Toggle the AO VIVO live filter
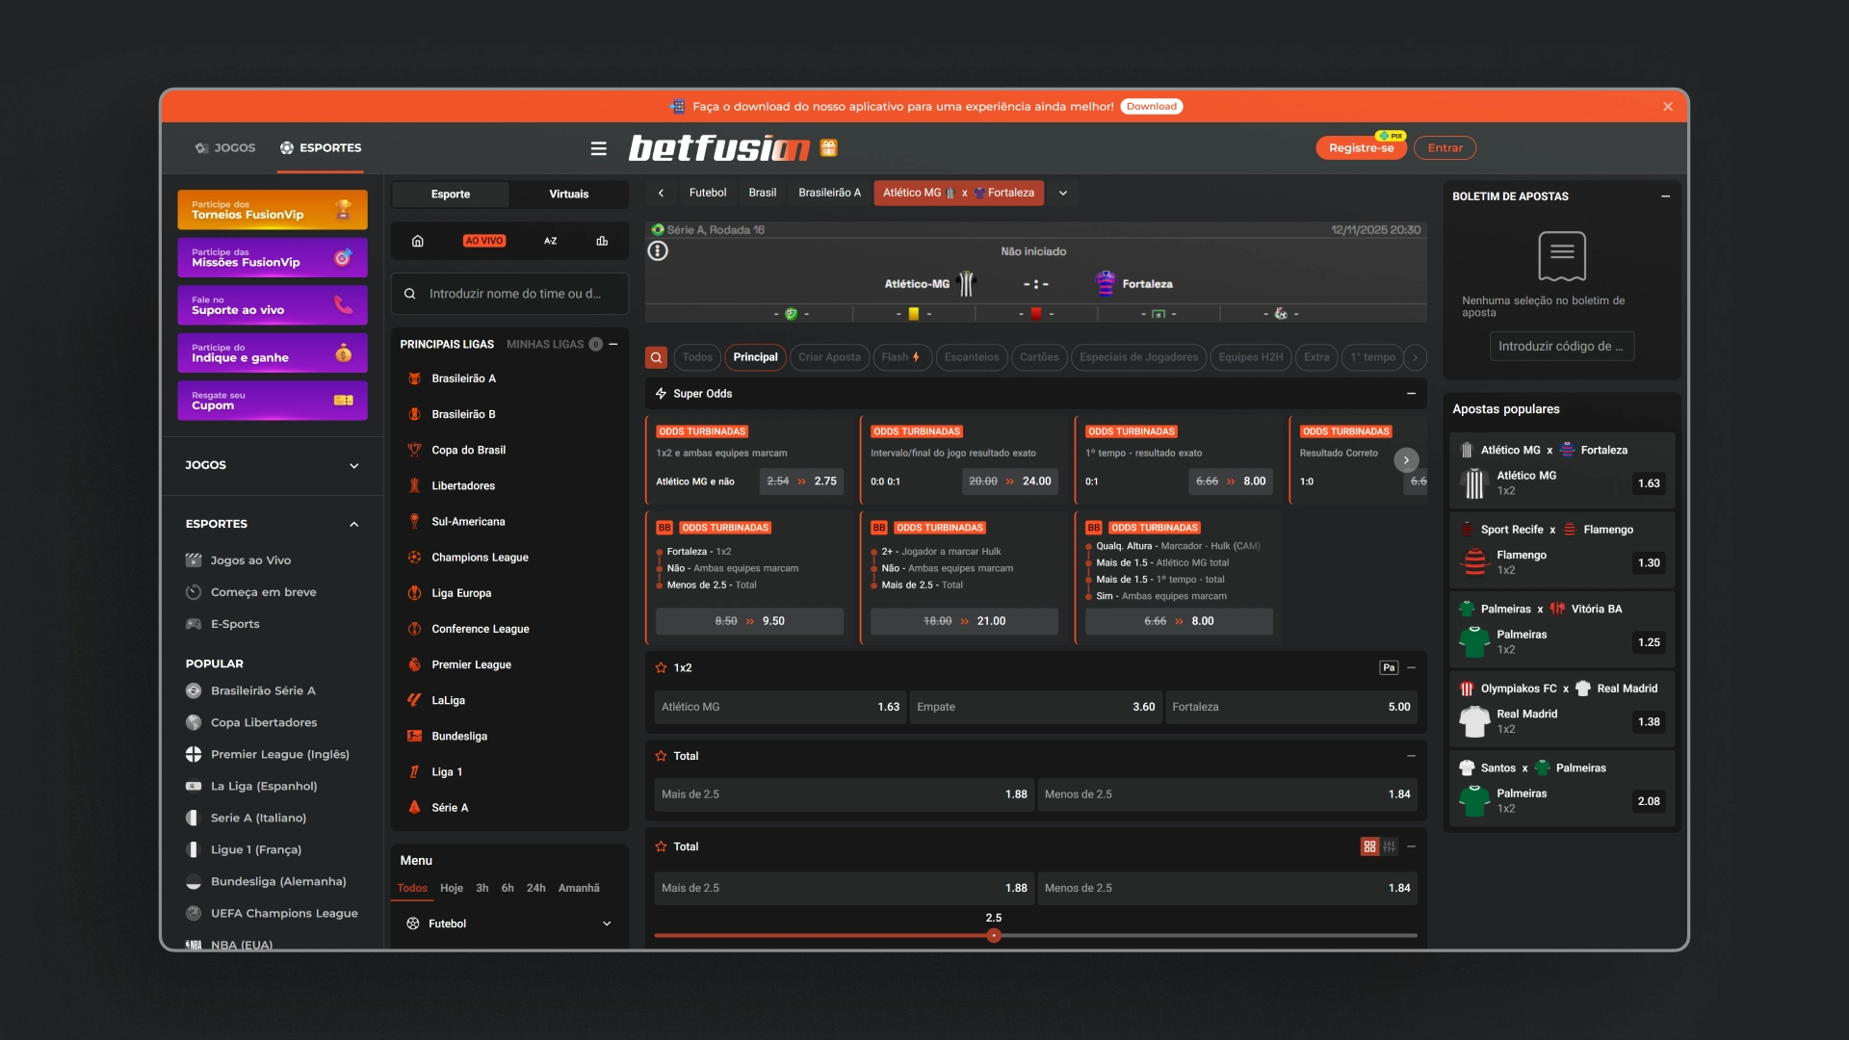Viewport: 1849px width, 1040px height. click(483, 241)
